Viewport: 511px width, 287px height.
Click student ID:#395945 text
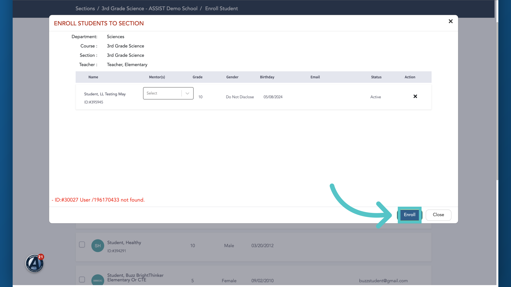[x=94, y=102]
